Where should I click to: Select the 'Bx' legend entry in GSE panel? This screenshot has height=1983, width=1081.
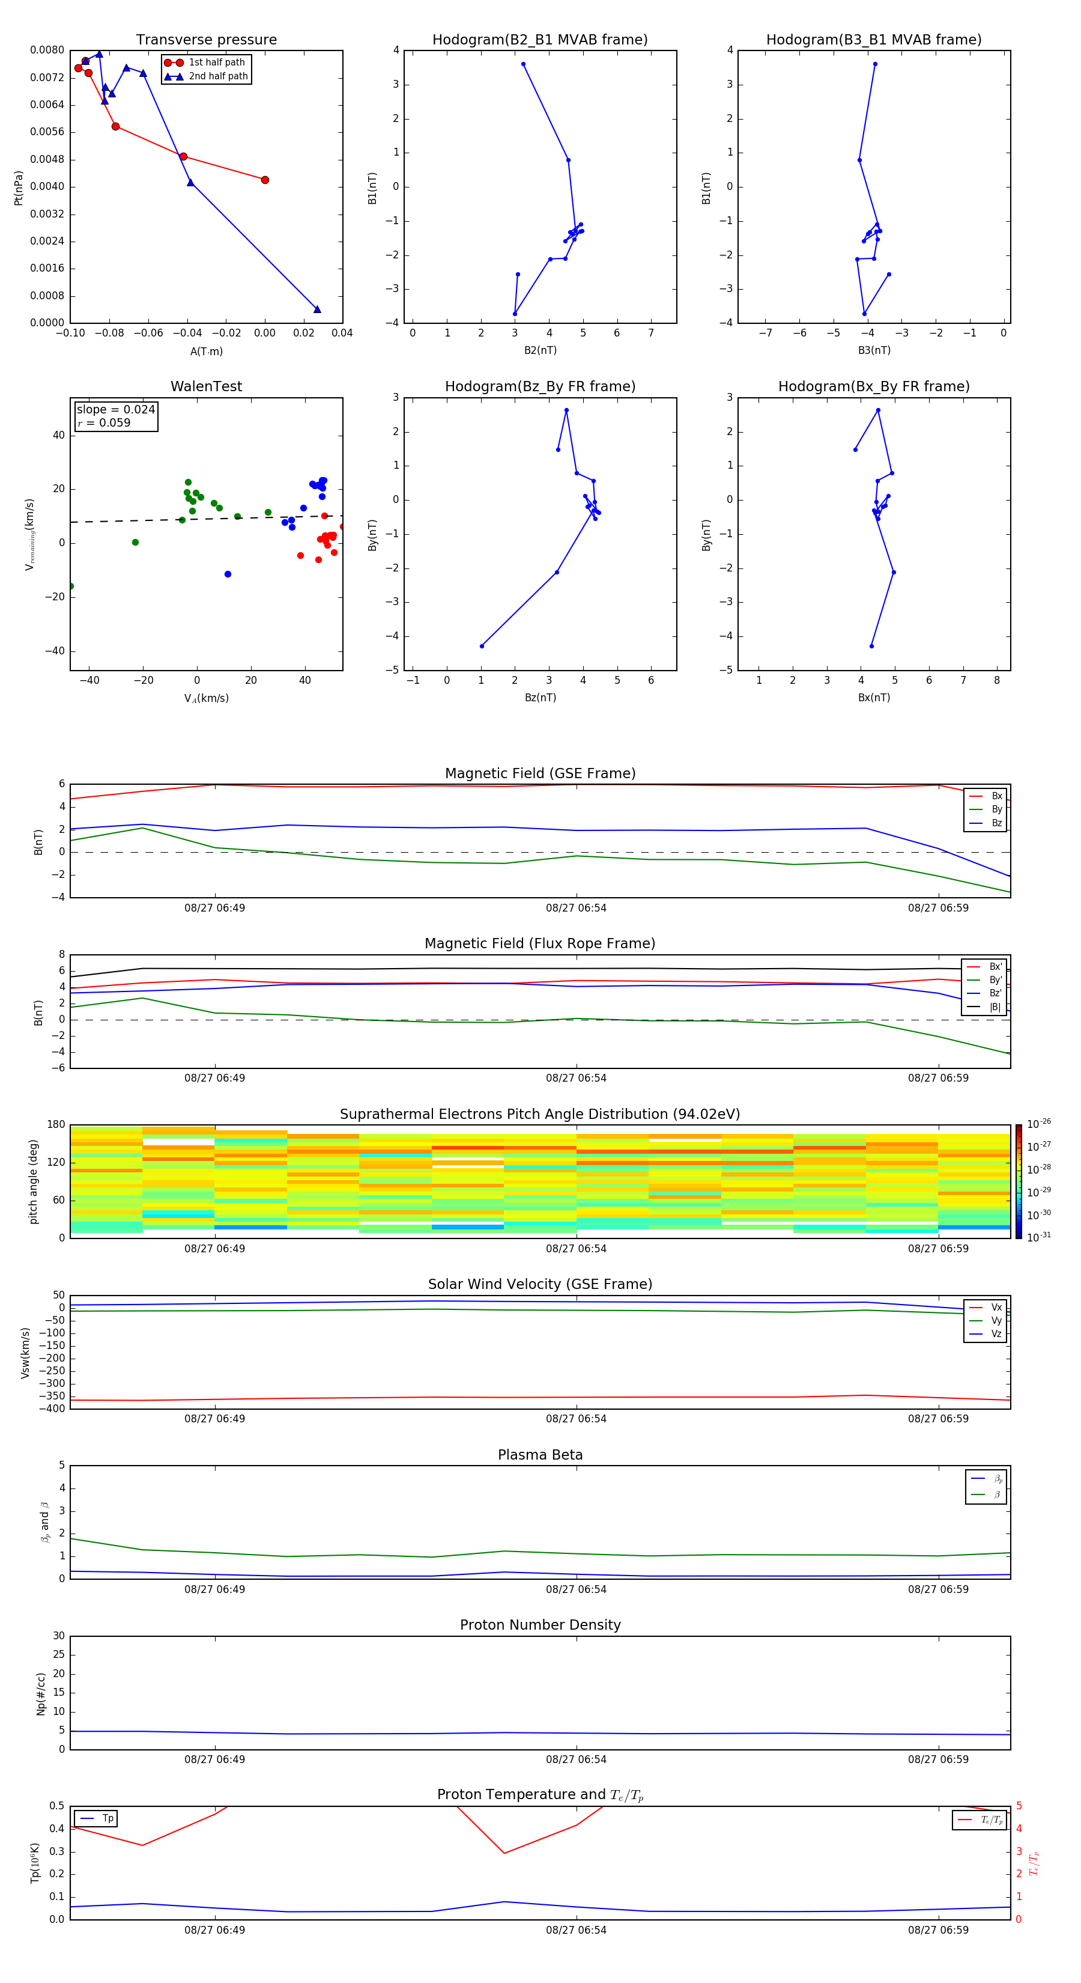[x=986, y=796]
